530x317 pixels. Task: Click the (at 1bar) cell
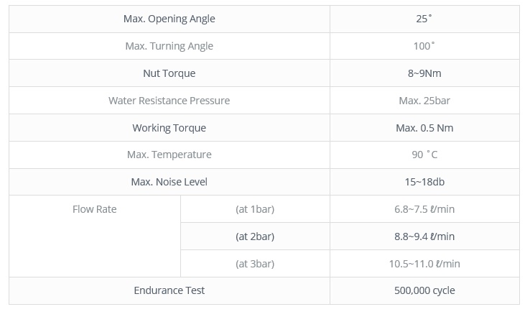(x=255, y=209)
